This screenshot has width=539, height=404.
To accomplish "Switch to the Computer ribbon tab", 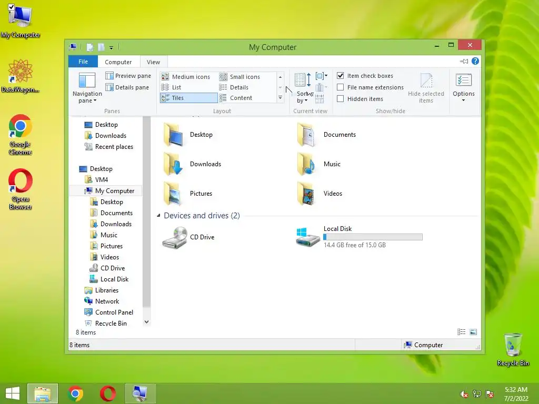I will [118, 62].
